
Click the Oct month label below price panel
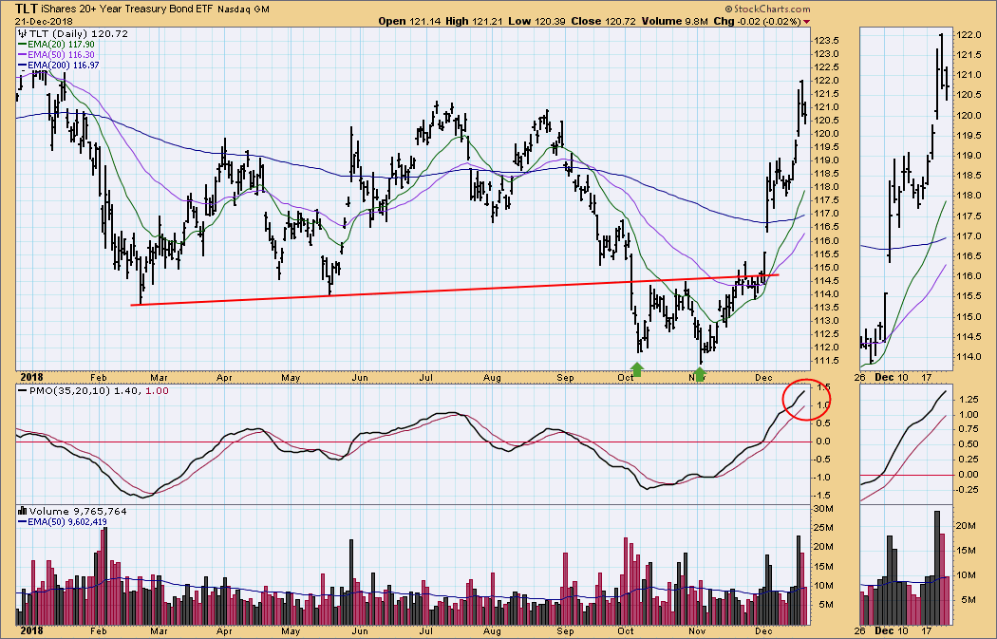coord(627,378)
